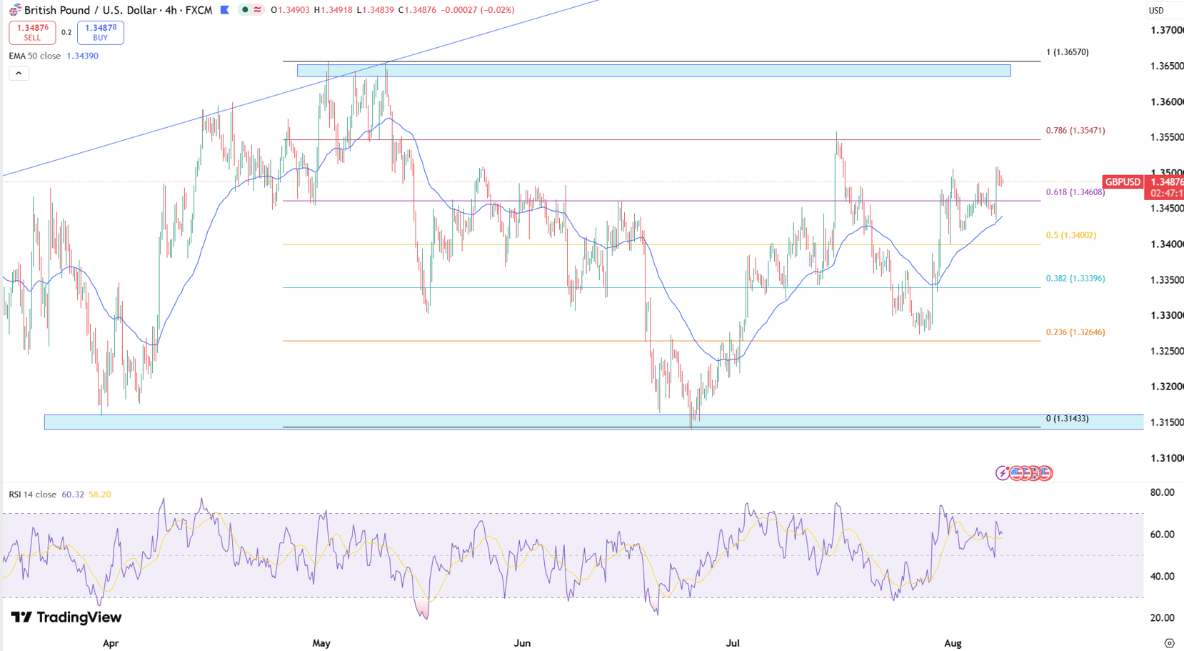This screenshot has height=651, width=1184.
Task: Click the EMA value 1.34390
Action: (82, 56)
